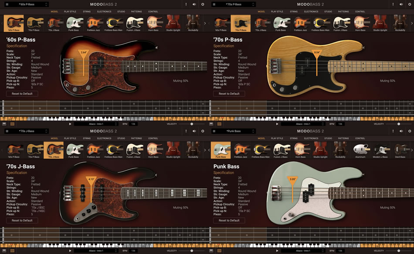Play the pattern in the '60s P-Bass window
This screenshot has width=414, height=254.
point(70,124)
